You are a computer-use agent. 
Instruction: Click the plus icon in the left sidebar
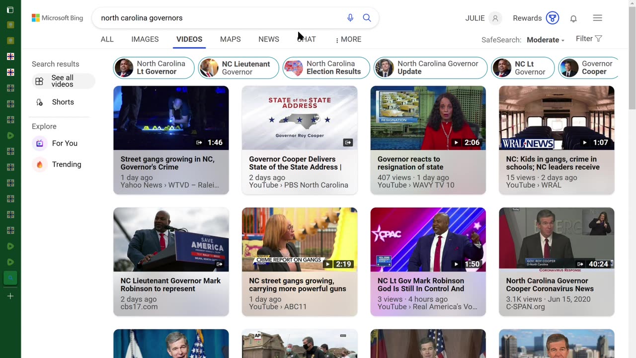[10, 296]
